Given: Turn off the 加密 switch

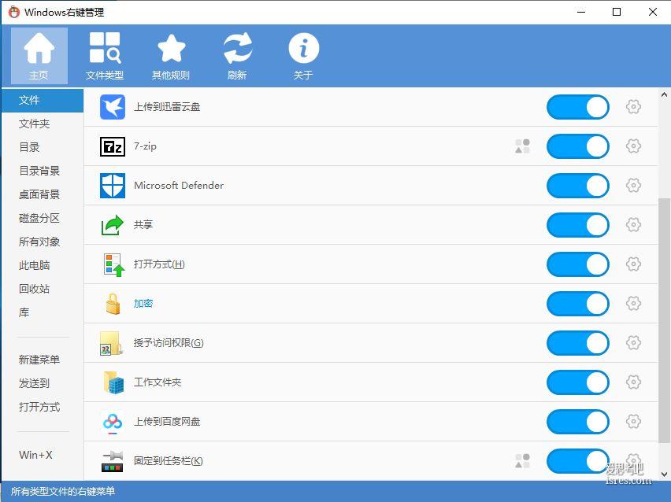Looking at the screenshot, I should tap(578, 304).
